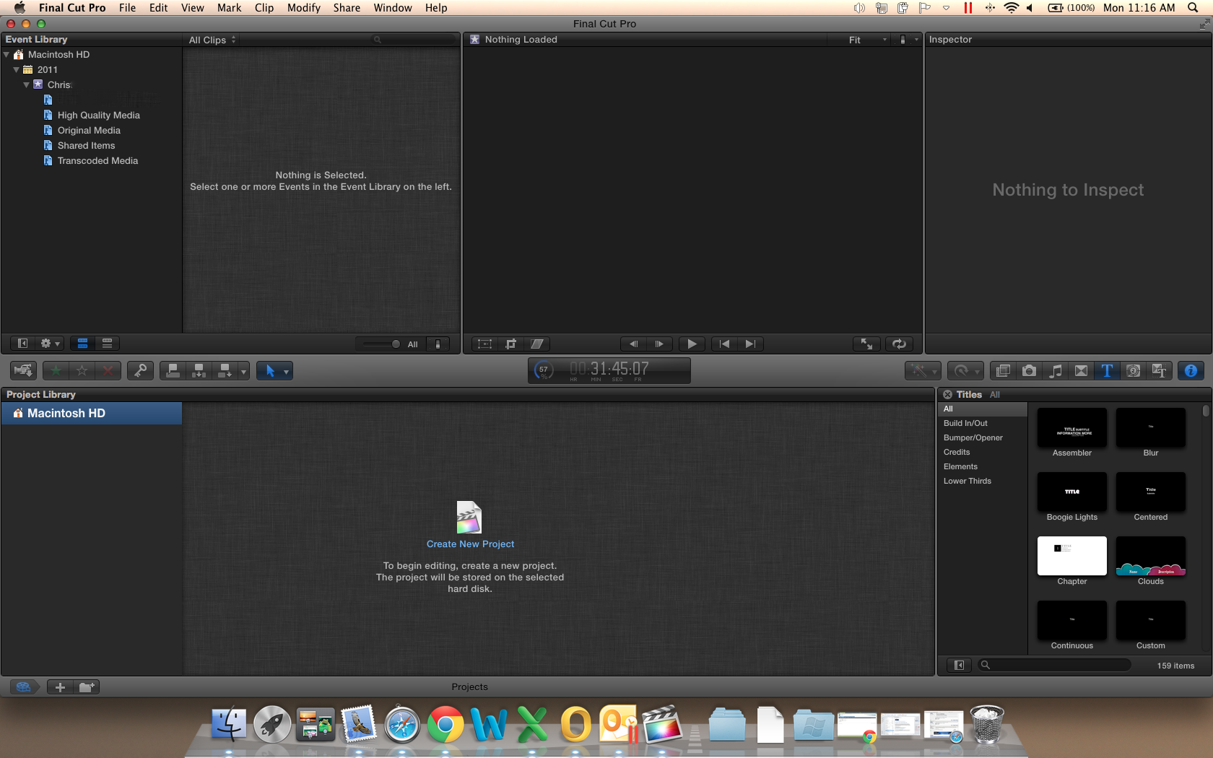Switch Event Browser to filmstrip view

coord(82,344)
